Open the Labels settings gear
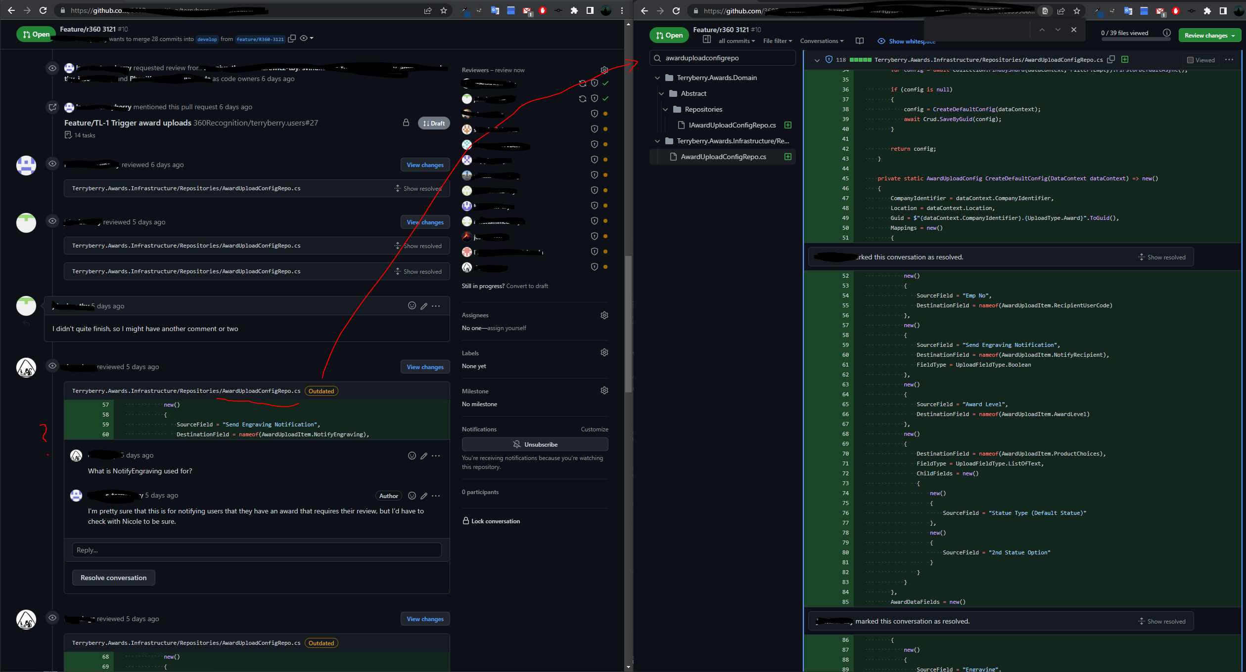 tap(604, 352)
